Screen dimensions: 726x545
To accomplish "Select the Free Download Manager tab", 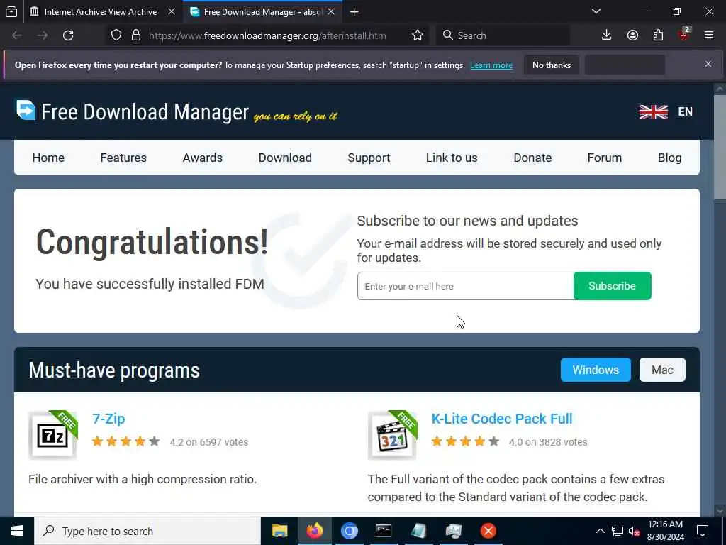I will [262, 12].
